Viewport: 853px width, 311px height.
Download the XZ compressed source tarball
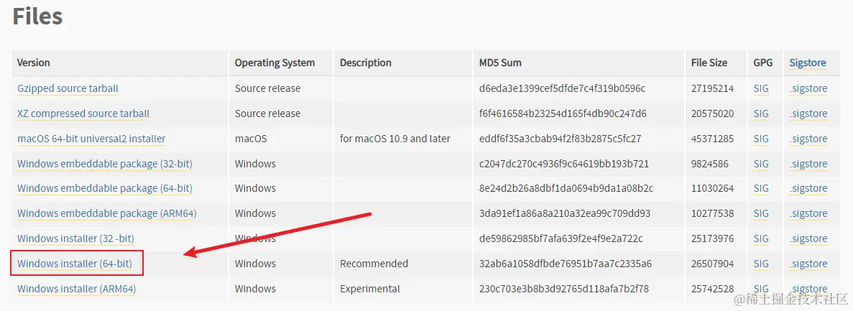pos(83,113)
